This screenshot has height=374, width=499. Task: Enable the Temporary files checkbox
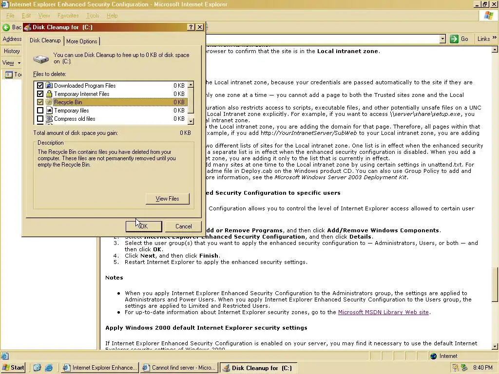pyautogui.click(x=40, y=111)
